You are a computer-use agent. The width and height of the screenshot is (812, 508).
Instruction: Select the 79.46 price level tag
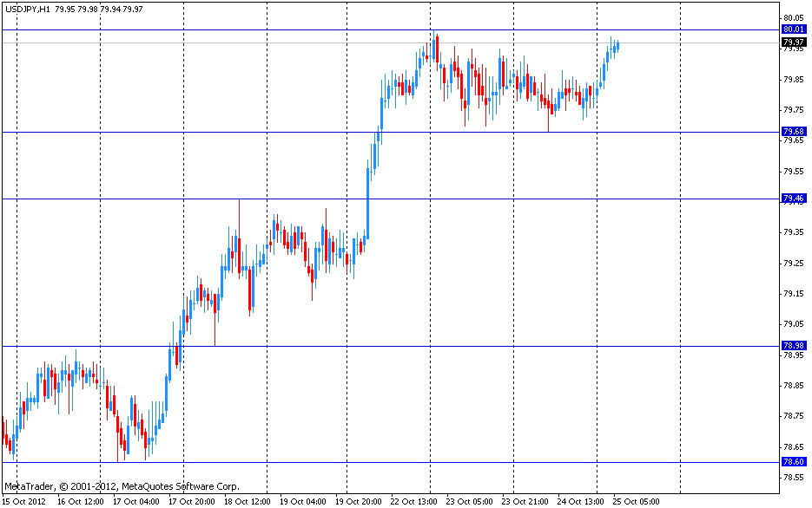[x=793, y=199]
